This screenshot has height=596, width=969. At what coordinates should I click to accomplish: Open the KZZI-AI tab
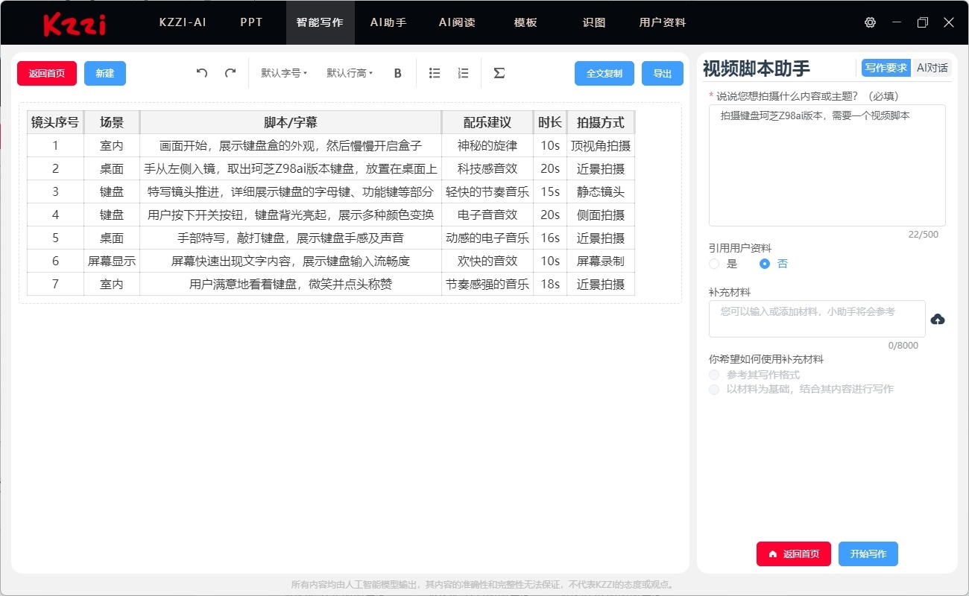point(183,22)
